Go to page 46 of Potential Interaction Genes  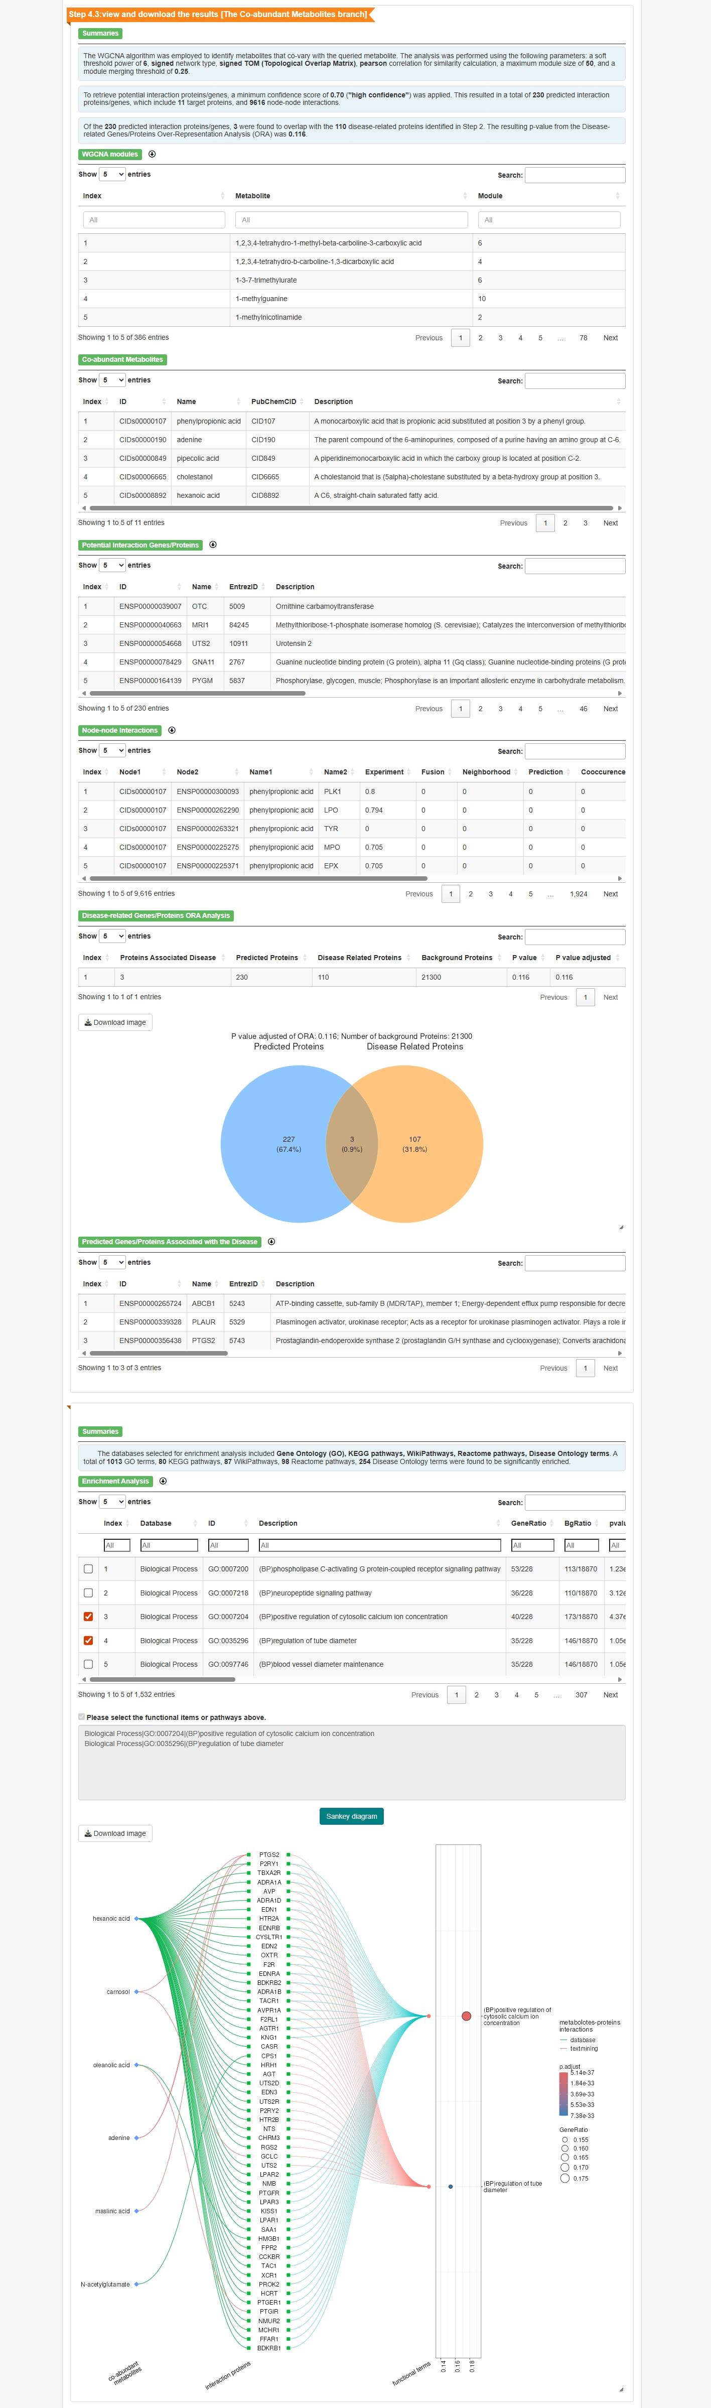(x=583, y=709)
